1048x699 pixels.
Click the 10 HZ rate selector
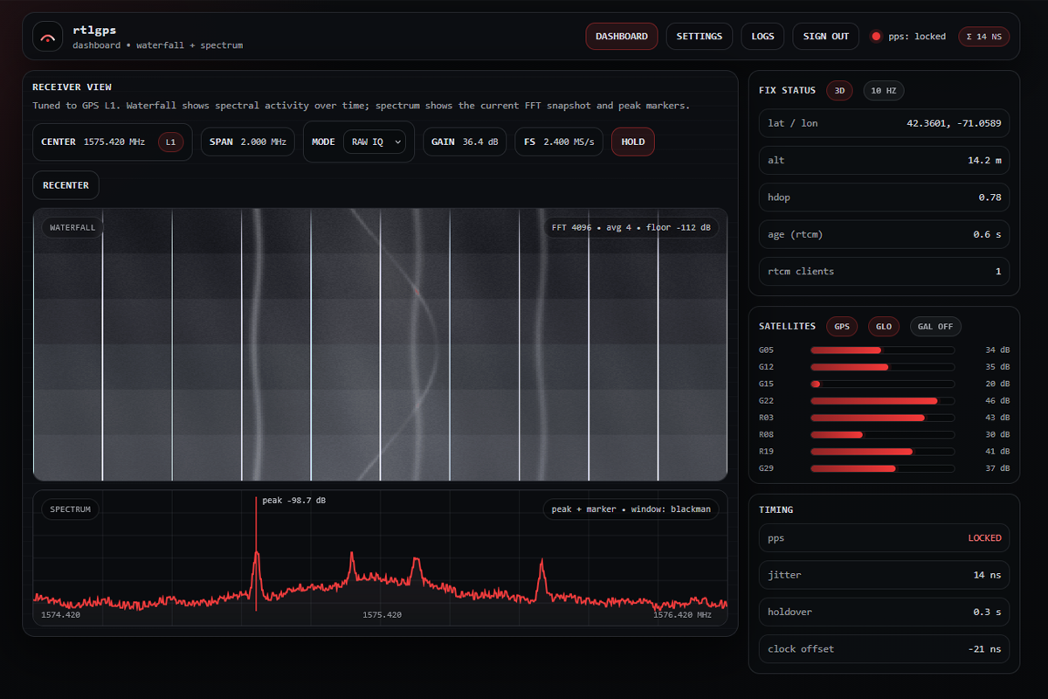(883, 90)
